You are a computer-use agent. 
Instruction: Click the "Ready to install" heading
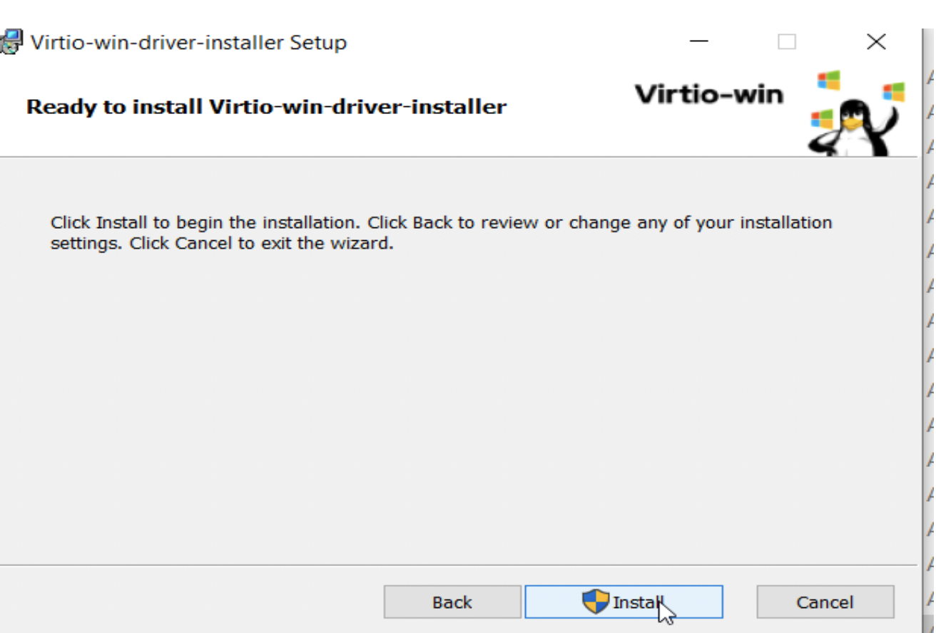[266, 107]
